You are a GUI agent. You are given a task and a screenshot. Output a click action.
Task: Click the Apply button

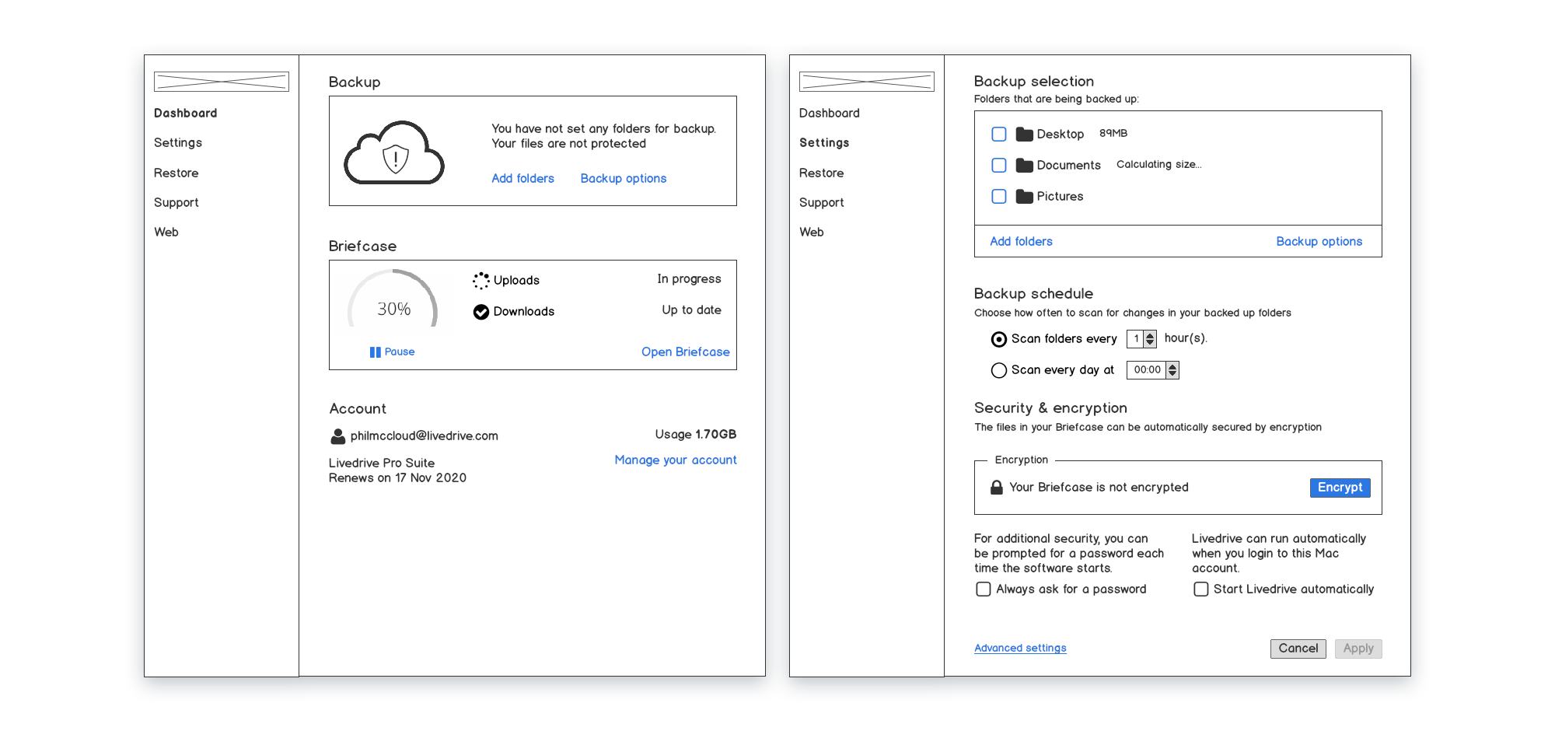1358,649
